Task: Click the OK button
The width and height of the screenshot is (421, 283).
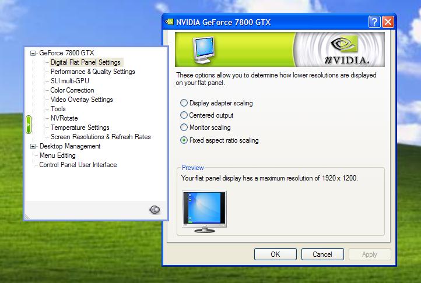Action: (275, 254)
